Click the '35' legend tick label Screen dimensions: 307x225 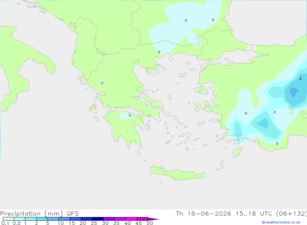[116, 223]
